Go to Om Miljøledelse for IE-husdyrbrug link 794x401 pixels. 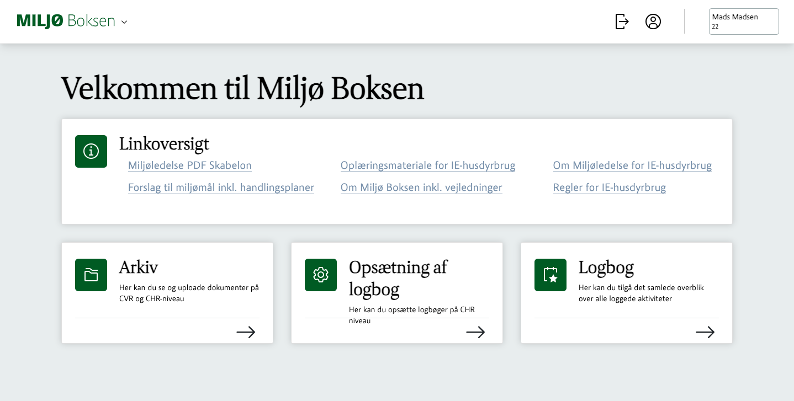[632, 165]
